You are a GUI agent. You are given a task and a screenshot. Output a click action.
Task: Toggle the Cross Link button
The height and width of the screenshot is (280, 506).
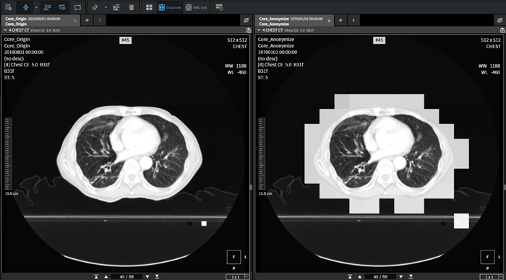(170, 7)
